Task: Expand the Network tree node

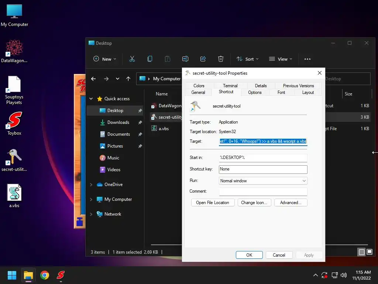Action: (x=91, y=214)
